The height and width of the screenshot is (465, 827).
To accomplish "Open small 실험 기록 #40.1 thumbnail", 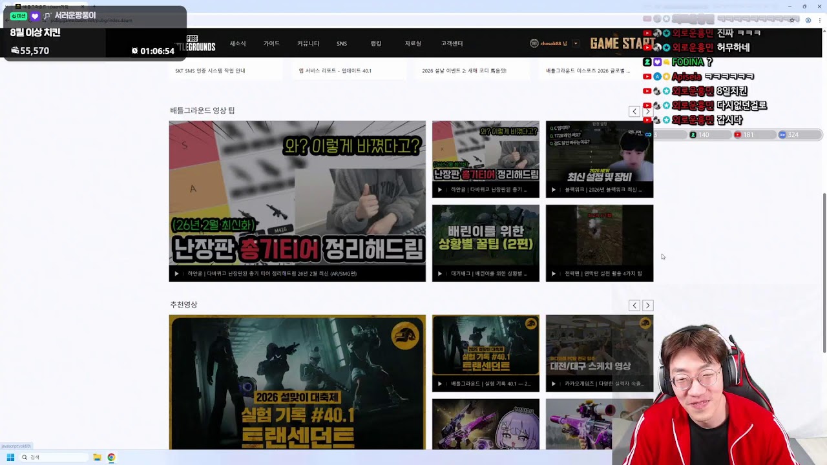I will tap(485, 345).
